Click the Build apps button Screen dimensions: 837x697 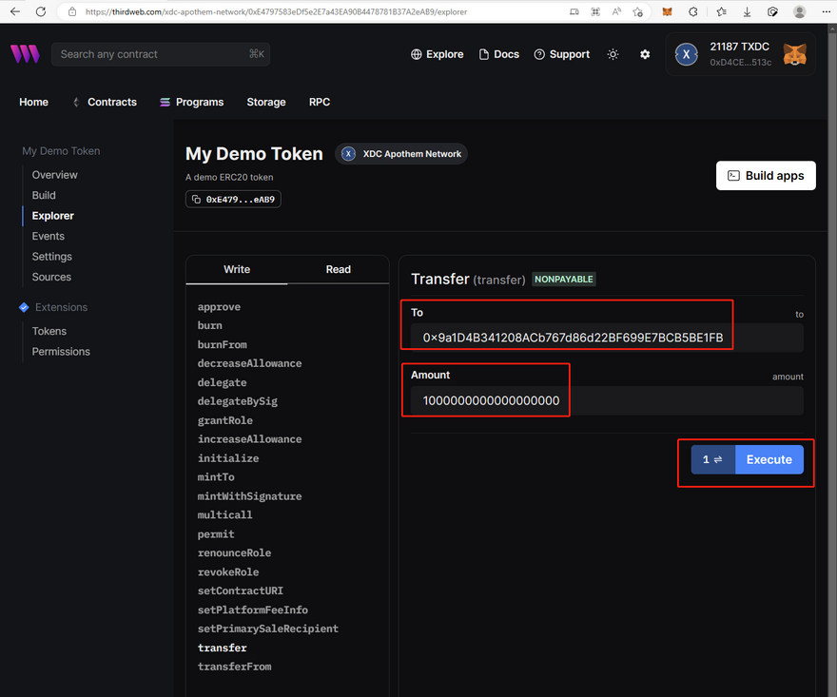pyautogui.click(x=766, y=176)
